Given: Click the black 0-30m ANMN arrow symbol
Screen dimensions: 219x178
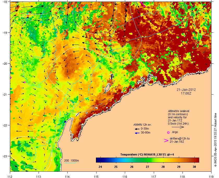Looking at the screenshot, I should point(137,129).
